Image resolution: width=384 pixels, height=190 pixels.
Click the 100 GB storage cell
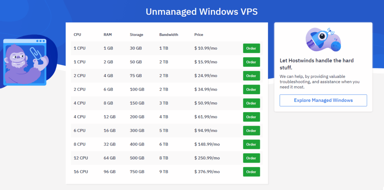137,89
